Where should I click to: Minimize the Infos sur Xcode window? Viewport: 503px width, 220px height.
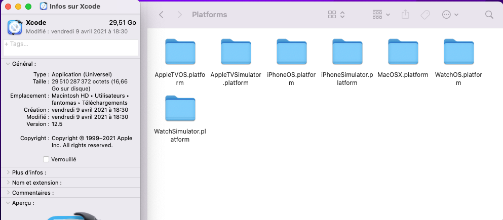tap(18, 7)
